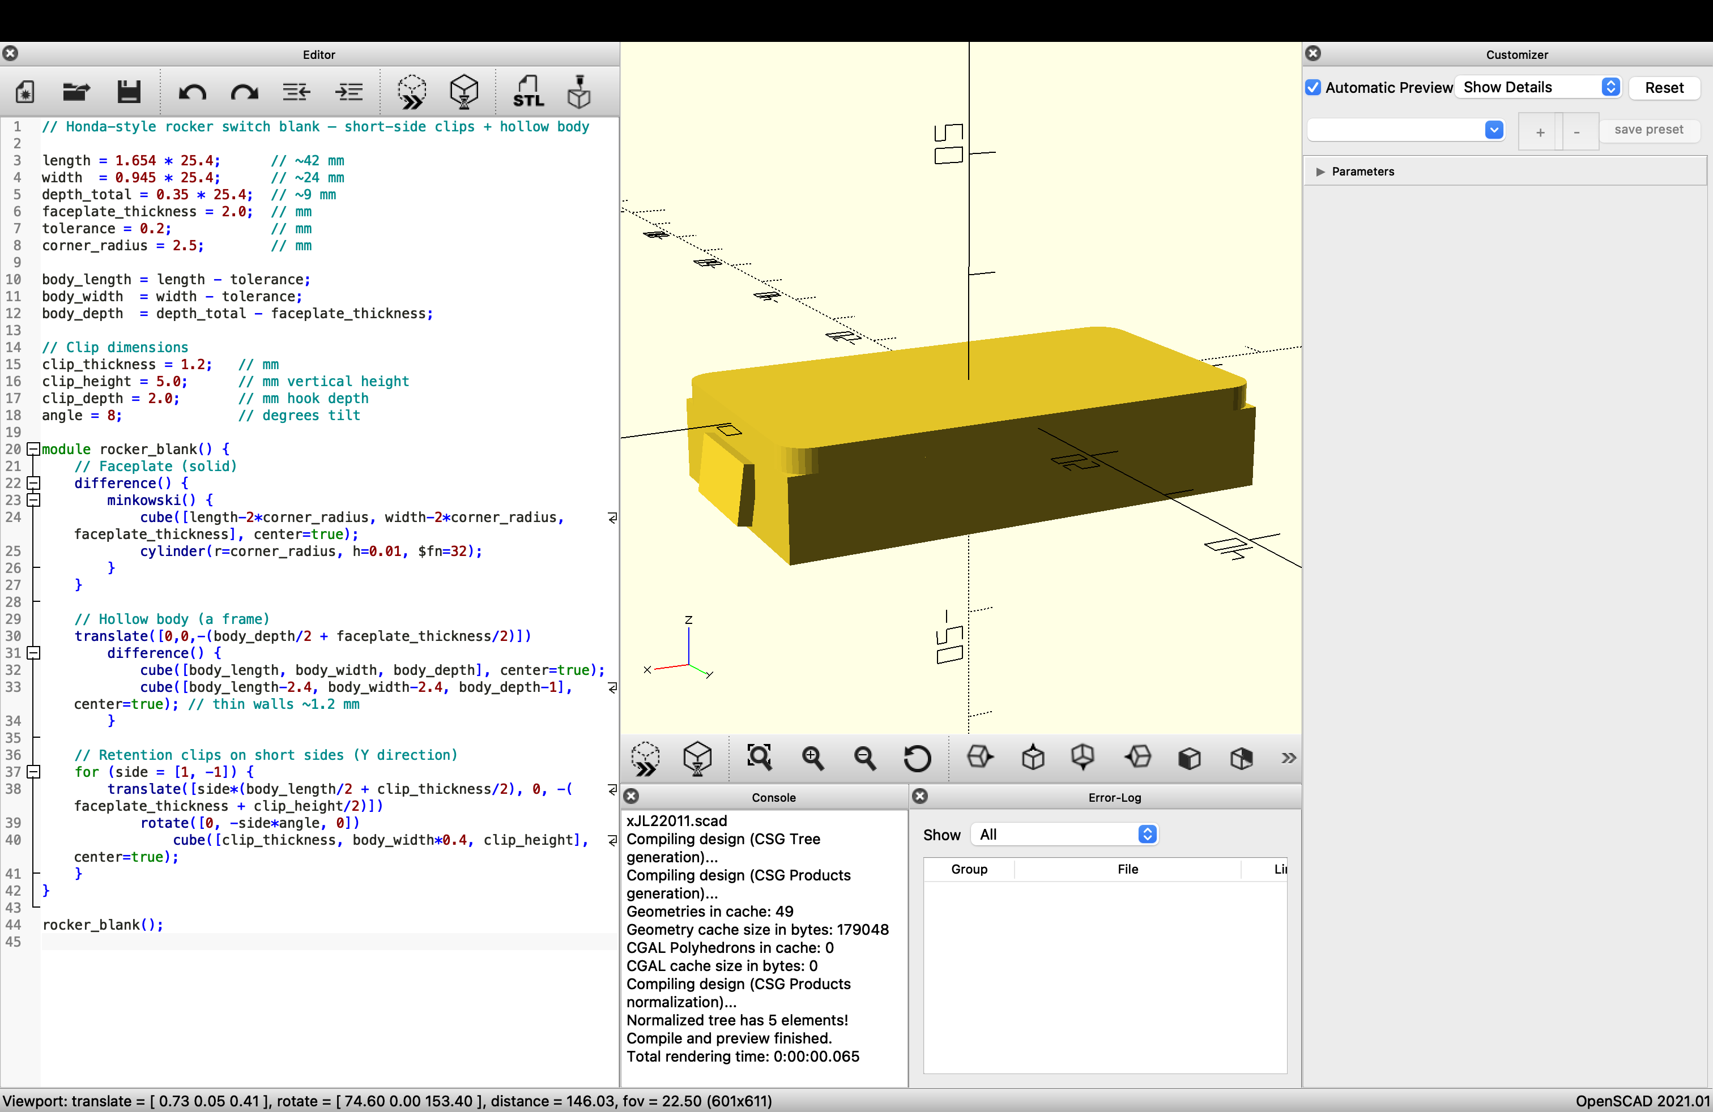The image size is (1713, 1112).
Task: Save the file with the floppy icon
Action: (x=129, y=92)
